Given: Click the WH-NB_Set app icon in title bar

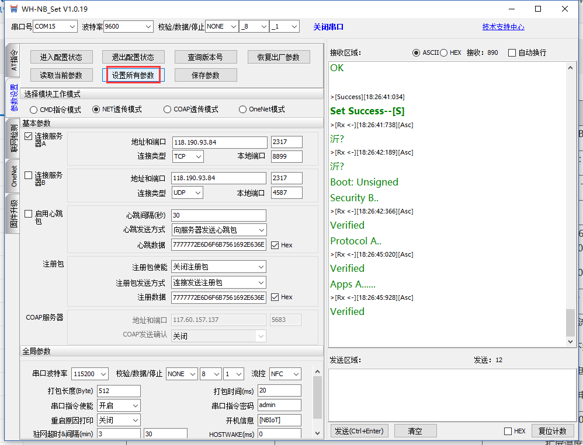Looking at the screenshot, I should (x=14, y=9).
